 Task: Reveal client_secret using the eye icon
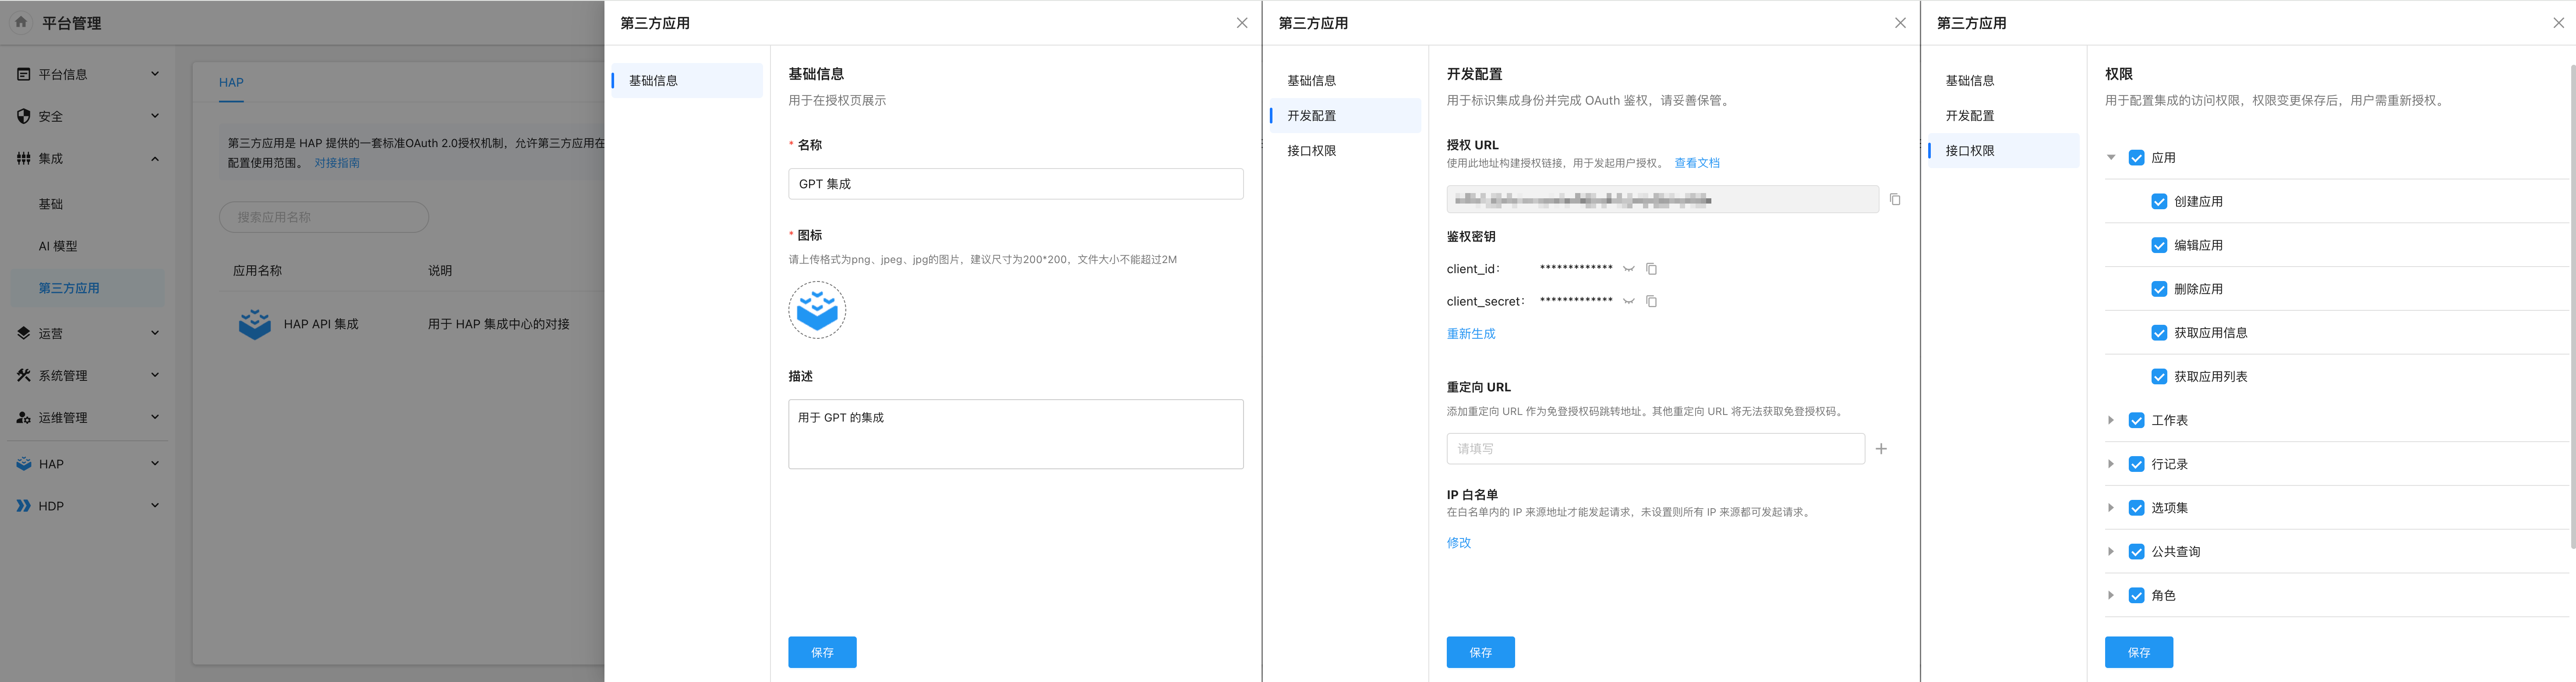[x=1628, y=301]
